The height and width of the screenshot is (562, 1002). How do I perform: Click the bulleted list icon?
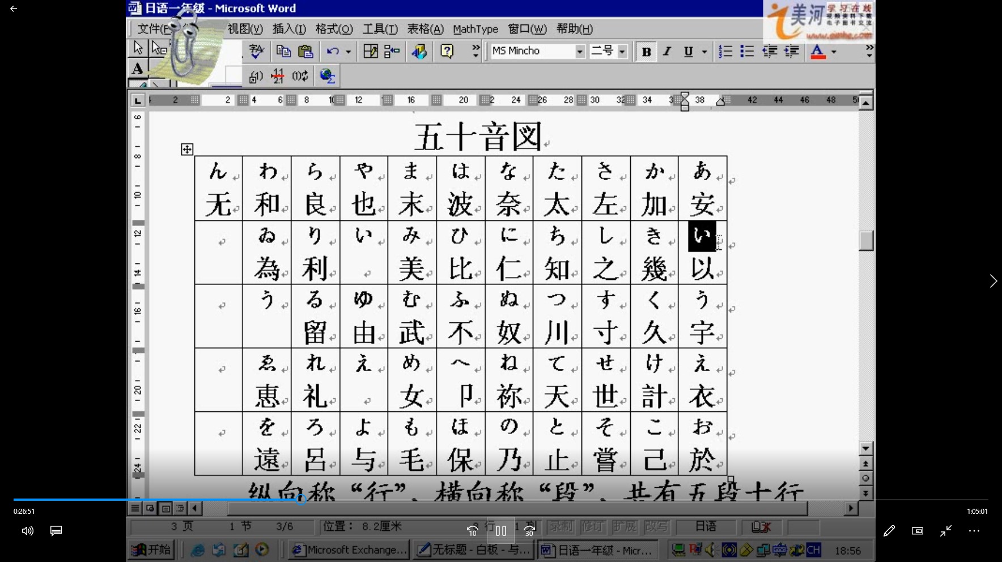(x=747, y=52)
